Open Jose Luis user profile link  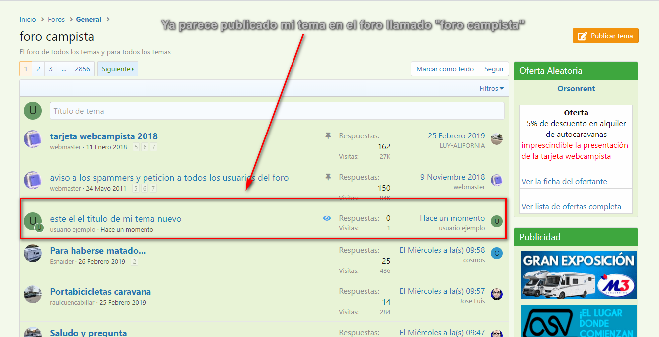tap(472, 301)
